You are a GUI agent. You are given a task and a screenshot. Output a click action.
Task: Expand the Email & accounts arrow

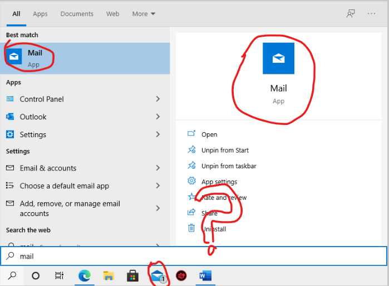tap(158, 168)
